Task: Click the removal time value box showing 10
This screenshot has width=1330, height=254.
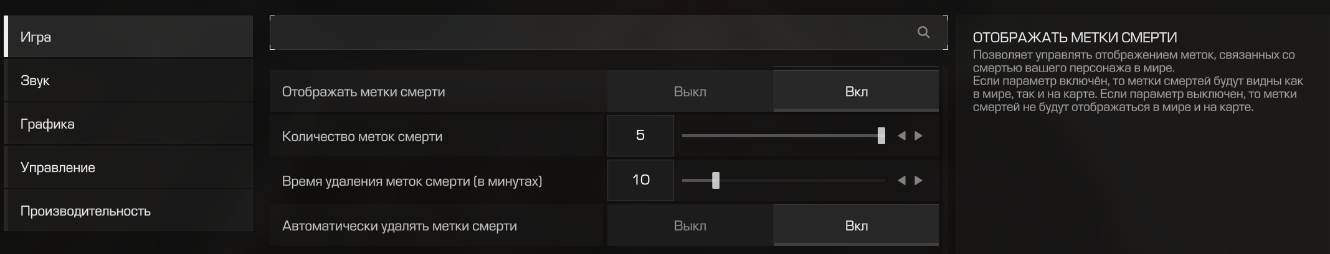Action: [640, 180]
